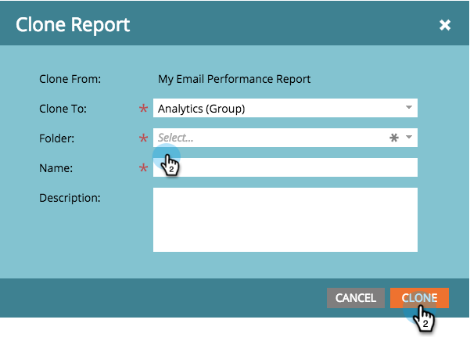
Task: Click inside the Description text area
Action: point(285,220)
